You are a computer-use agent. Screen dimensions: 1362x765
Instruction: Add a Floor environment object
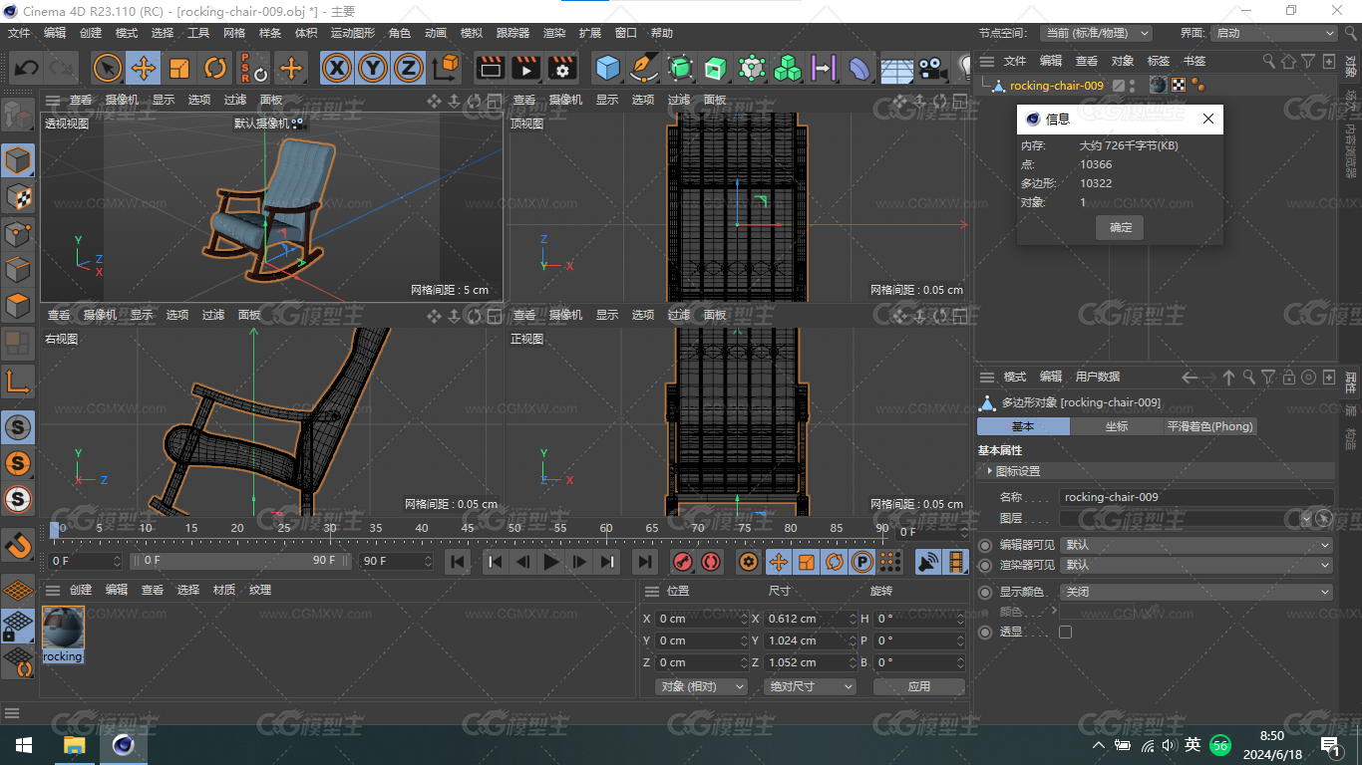[x=896, y=68]
